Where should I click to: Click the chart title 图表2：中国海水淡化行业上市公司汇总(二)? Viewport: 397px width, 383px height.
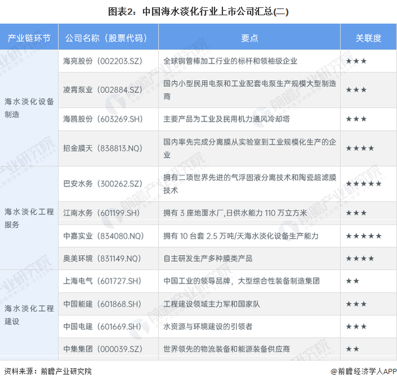pyautogui.click(x=198, y=12)
